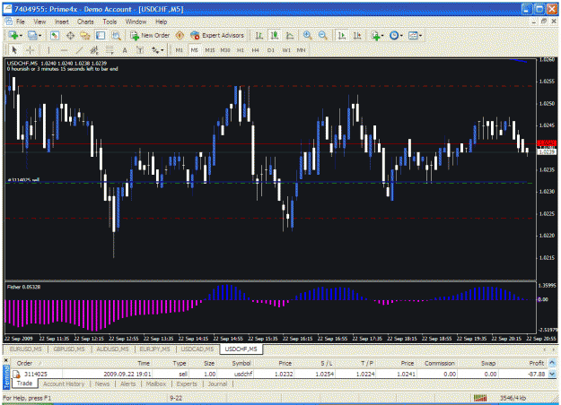Switch to D1 timeframe
561x405 pixels.
pos(270,50)
